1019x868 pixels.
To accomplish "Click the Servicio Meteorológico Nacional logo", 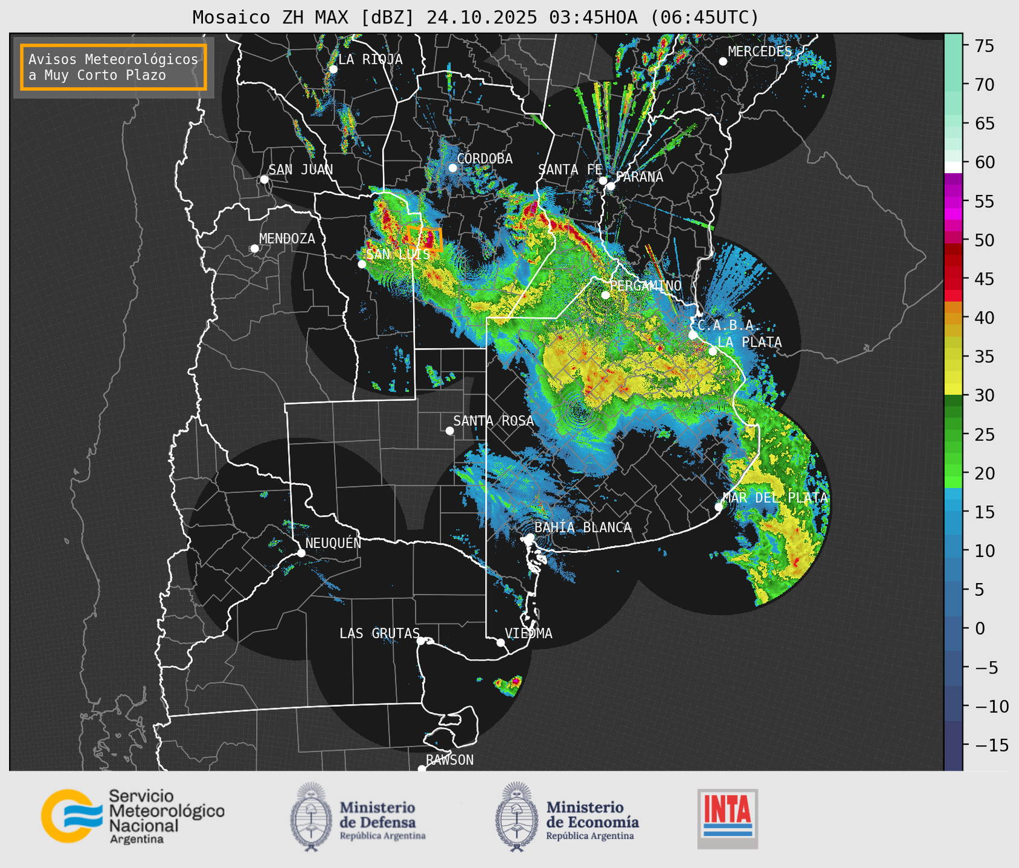I will [132, 816].
